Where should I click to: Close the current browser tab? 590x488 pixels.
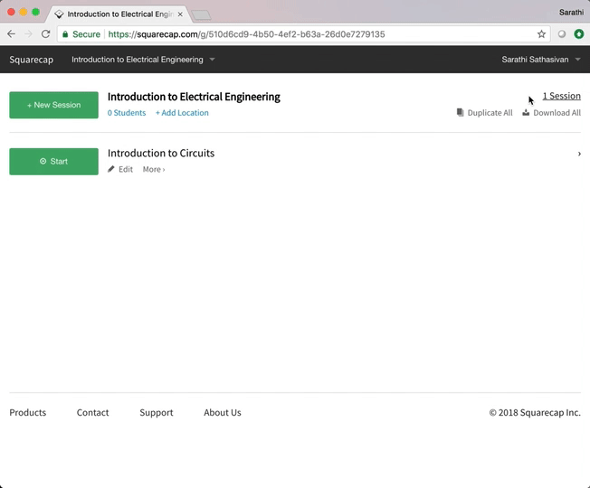[180, 14]
